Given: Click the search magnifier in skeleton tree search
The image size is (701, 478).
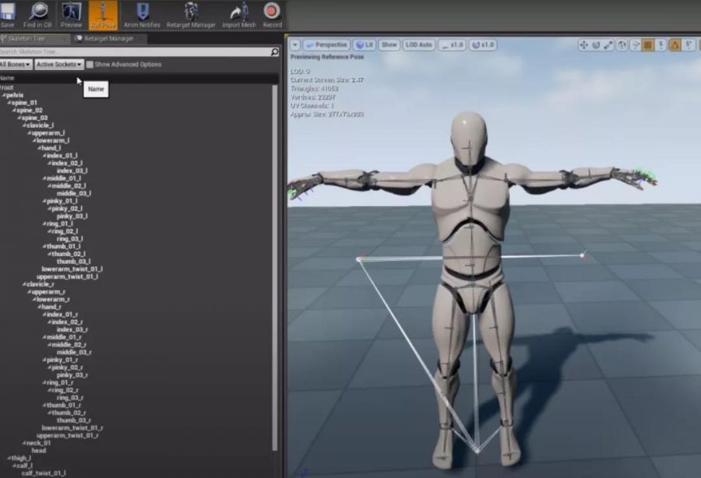Looking at the screenshot, I should click(x=274, y=52).
